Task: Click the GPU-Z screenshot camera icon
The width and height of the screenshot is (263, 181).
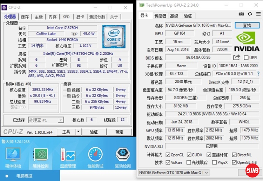Action: click(x=241, y=14)
